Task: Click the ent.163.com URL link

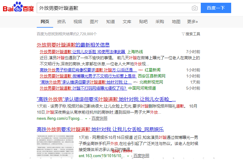Action: tap(101, 156)
